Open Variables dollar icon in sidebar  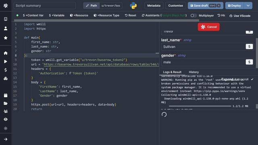[6, 70]
